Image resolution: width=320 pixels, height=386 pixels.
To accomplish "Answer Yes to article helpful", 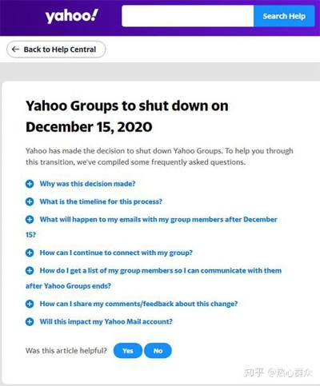I will [128, 351].
